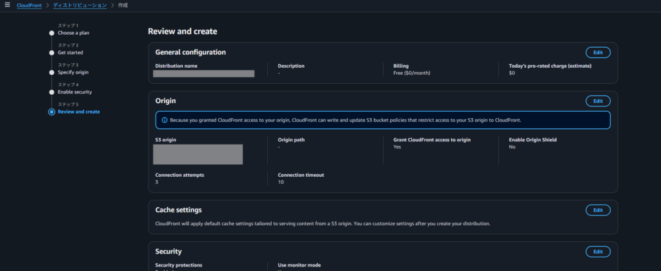The image size is (661, 271).
Task: Select step 5 Review and create
Action: coord(79,112)
